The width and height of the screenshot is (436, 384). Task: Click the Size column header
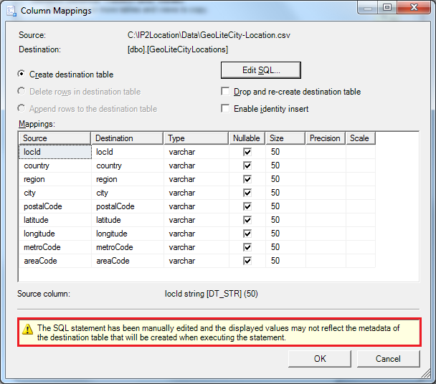285,138
